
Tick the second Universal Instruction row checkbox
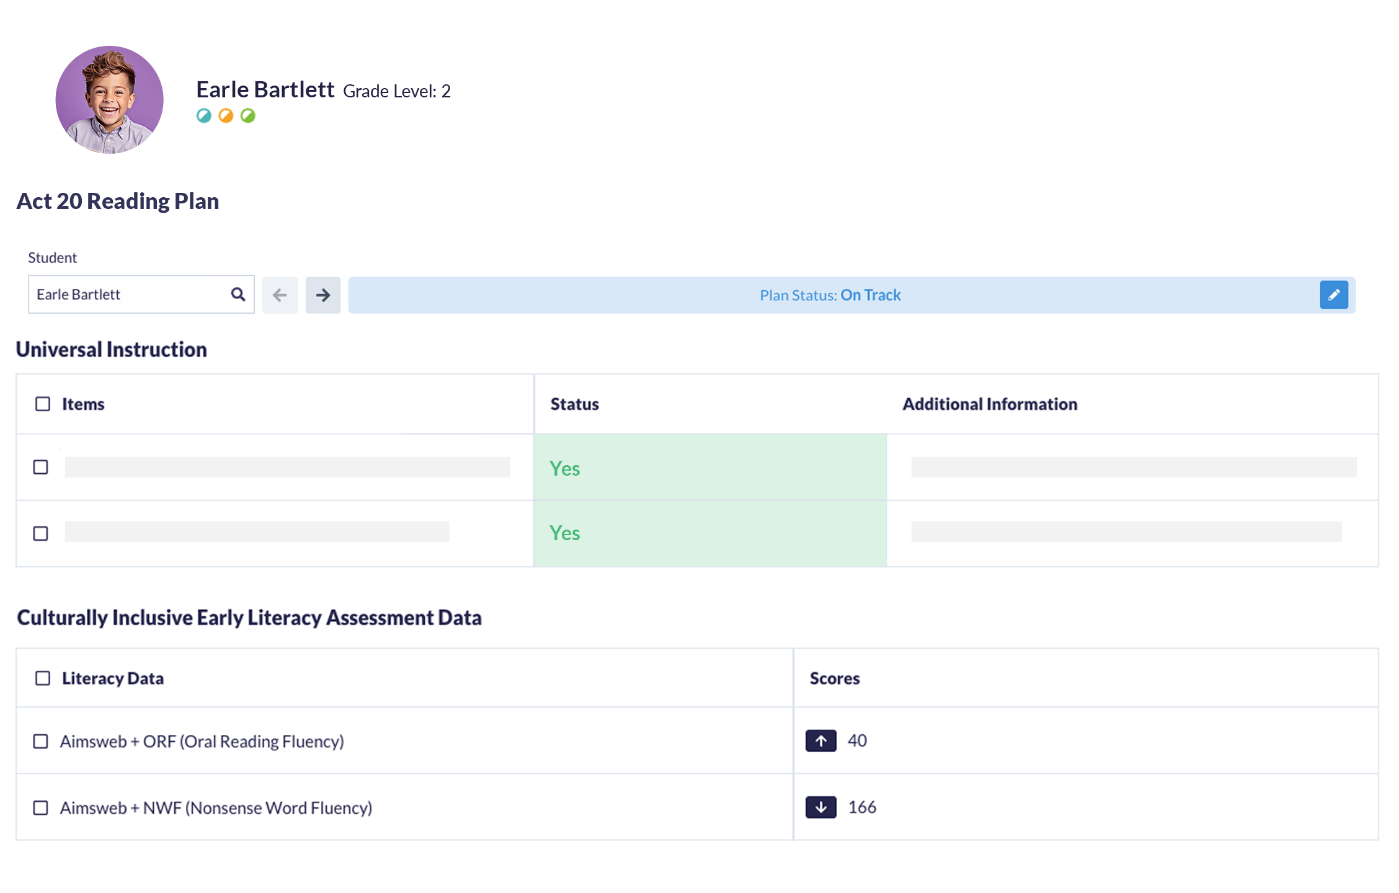(41, 533)
